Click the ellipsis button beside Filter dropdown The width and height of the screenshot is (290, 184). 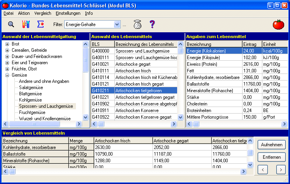(124, 25)
